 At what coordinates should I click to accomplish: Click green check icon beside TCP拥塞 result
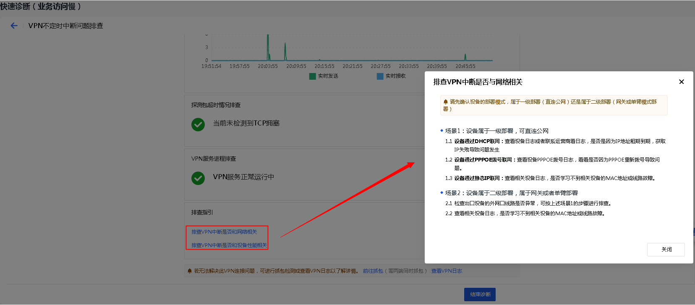(x=198, y=125)
